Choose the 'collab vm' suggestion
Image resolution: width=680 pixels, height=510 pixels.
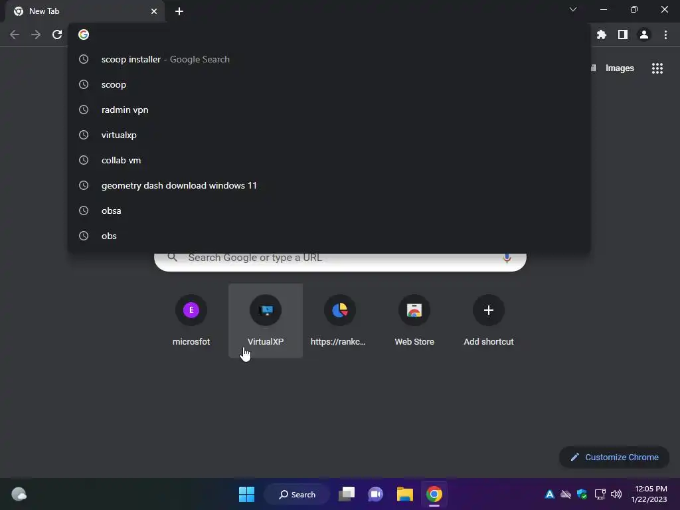[x=329, y=160]
